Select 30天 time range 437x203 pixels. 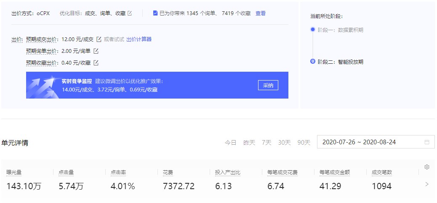284,143
